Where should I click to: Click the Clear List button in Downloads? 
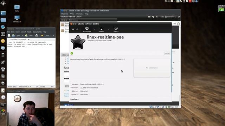(65, 55)
